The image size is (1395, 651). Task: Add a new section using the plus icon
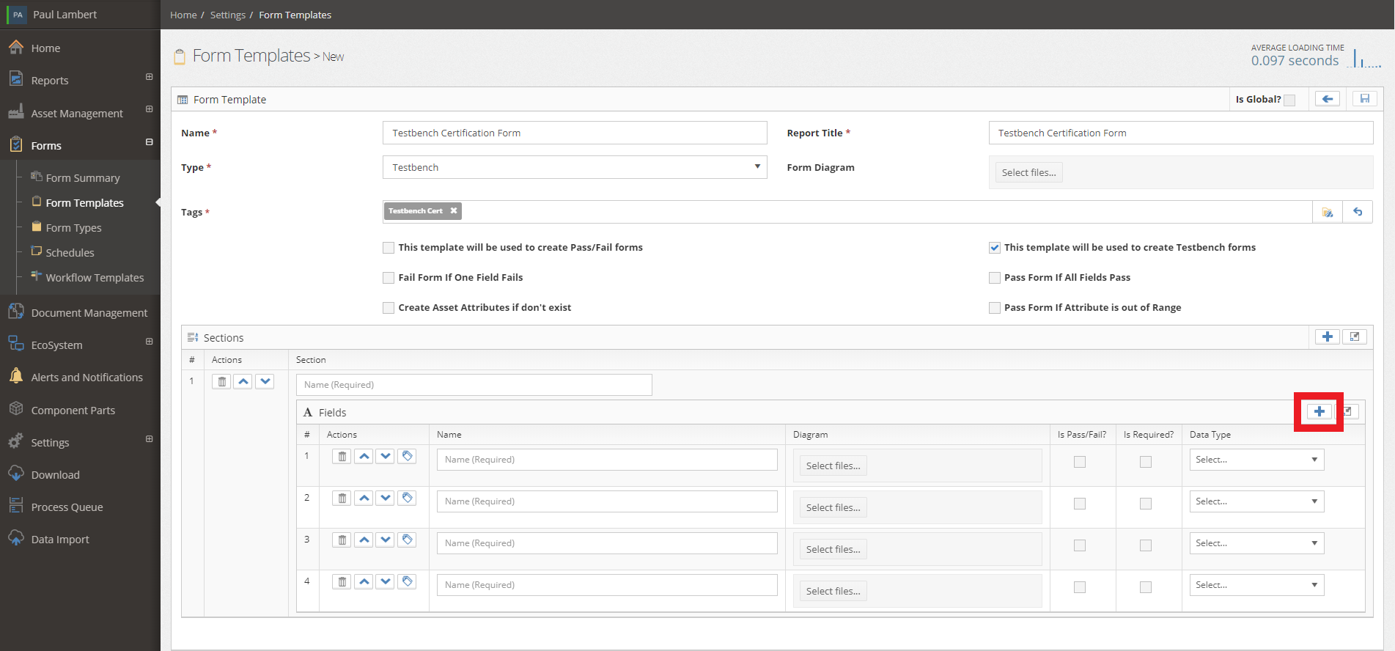[x=1327, y=337]
